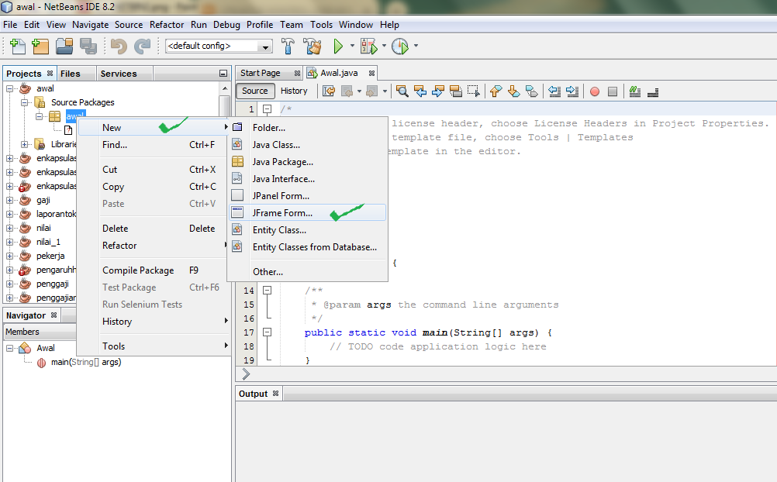777x482 pixels.
Task: Create a New Project with toolbar icon
Action: (40, 46)
